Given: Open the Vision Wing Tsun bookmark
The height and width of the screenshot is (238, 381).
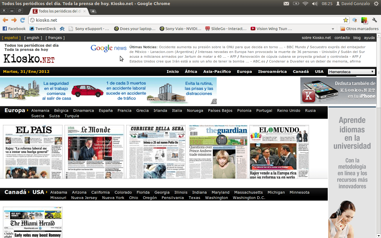Looking at the screenshot, I should (x=271, y=29).
